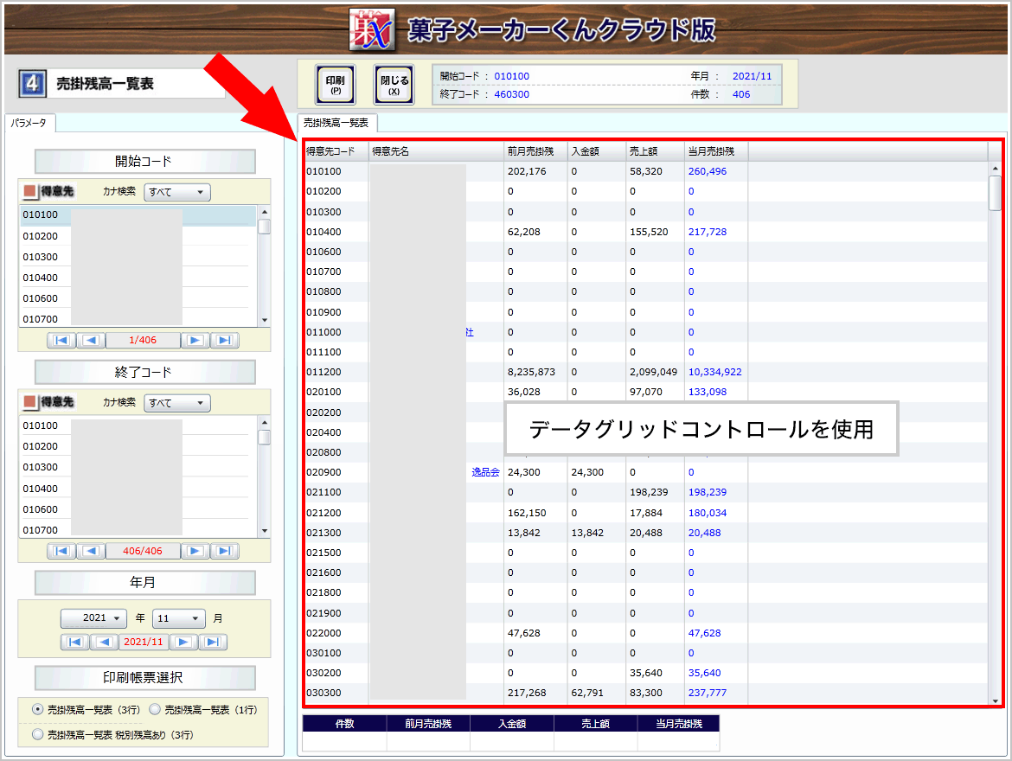Select 010100 in 開始コード list
1012x761 pixels.
point(138,215)
